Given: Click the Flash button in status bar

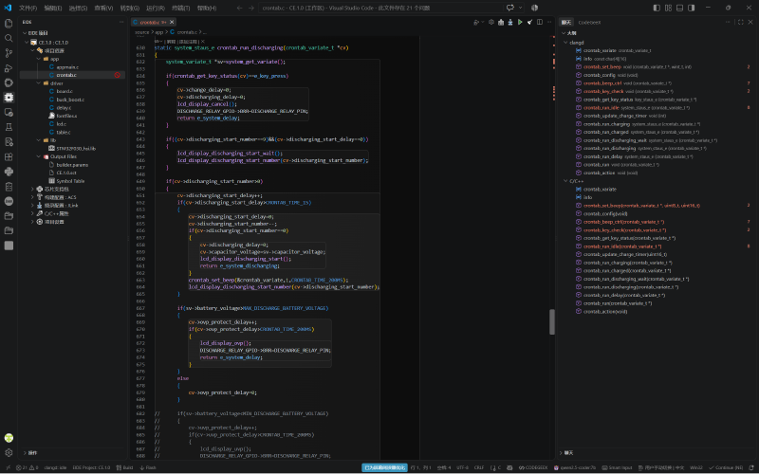Looking at the screenshot, I should [148, 467].
